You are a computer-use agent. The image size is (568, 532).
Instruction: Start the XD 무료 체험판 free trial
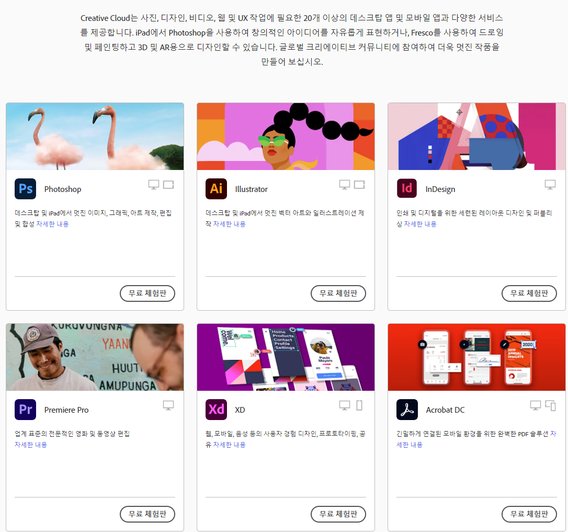(x=338, y=514)
